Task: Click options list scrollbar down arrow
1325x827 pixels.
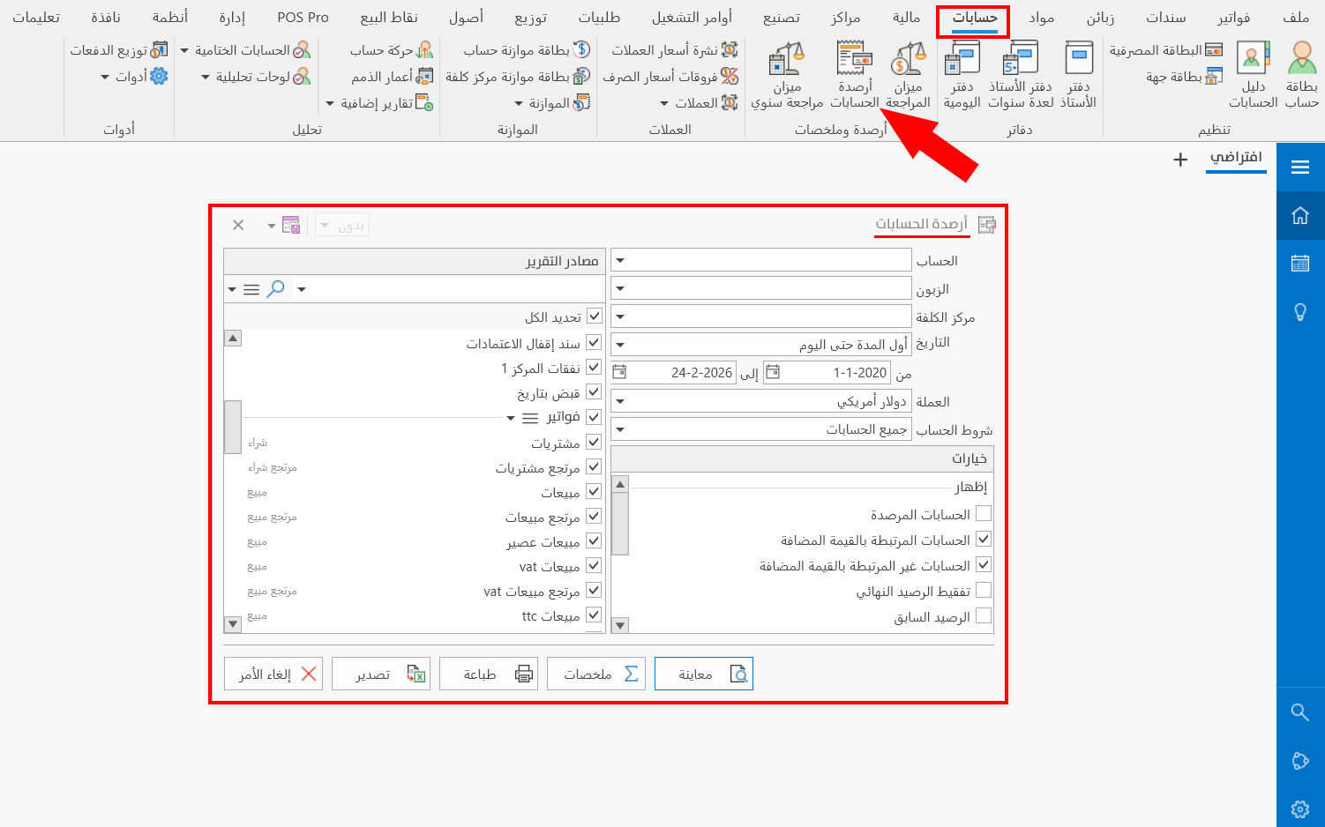Action: 620,625
